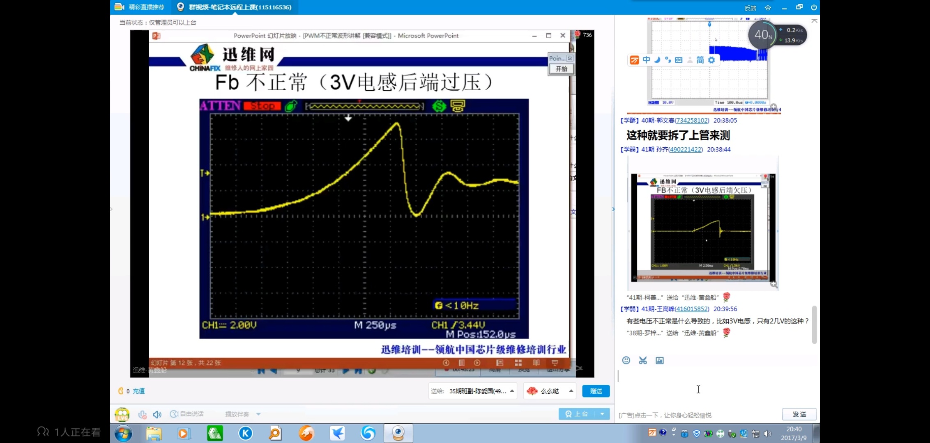This screenshot has height=443, width=930.
Task: Click the 发送 send message button
Action: pyautogui.click(x=799, y=414)
